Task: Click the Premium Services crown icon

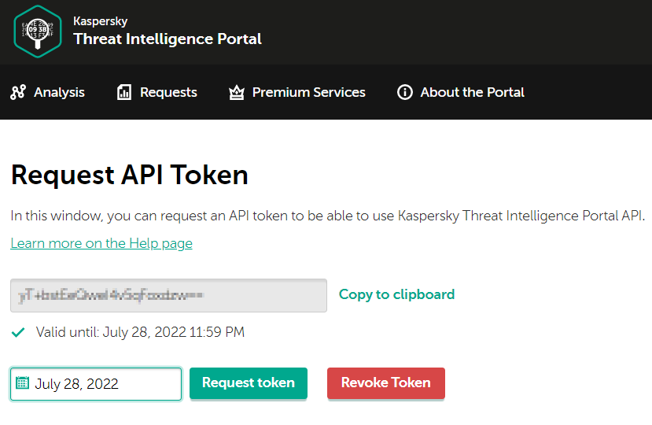Action: point(236,92)
